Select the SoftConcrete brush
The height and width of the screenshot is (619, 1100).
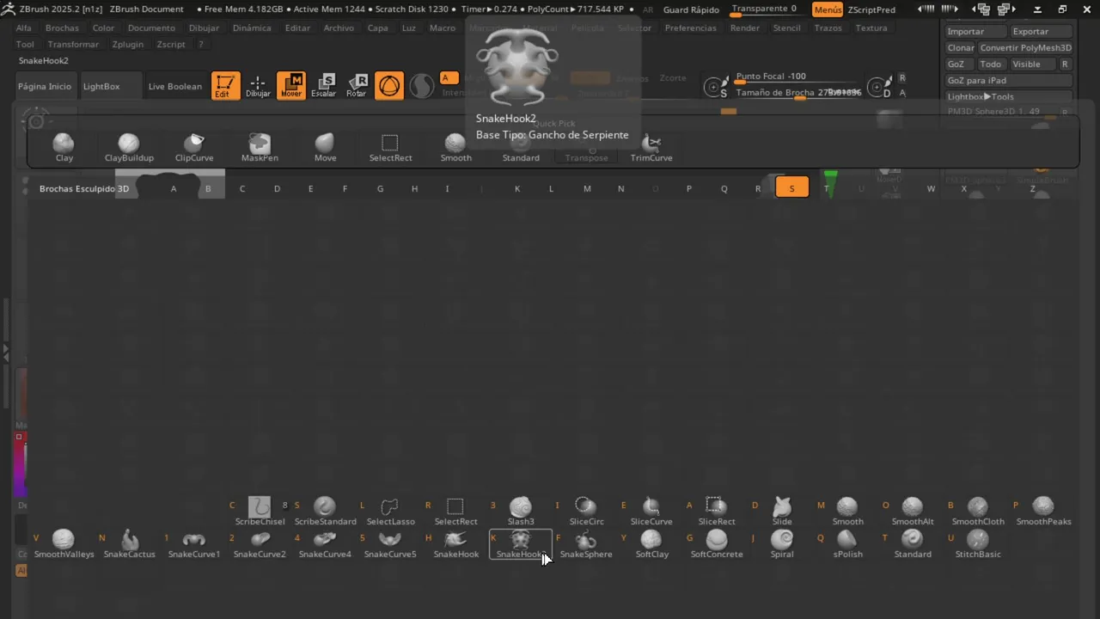click(717, 544)
